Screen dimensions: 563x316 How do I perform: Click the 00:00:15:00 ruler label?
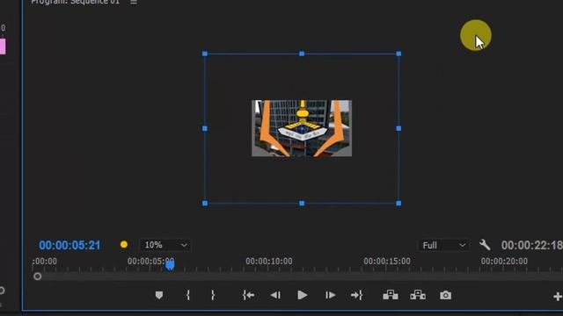click(x=387, y=262)
